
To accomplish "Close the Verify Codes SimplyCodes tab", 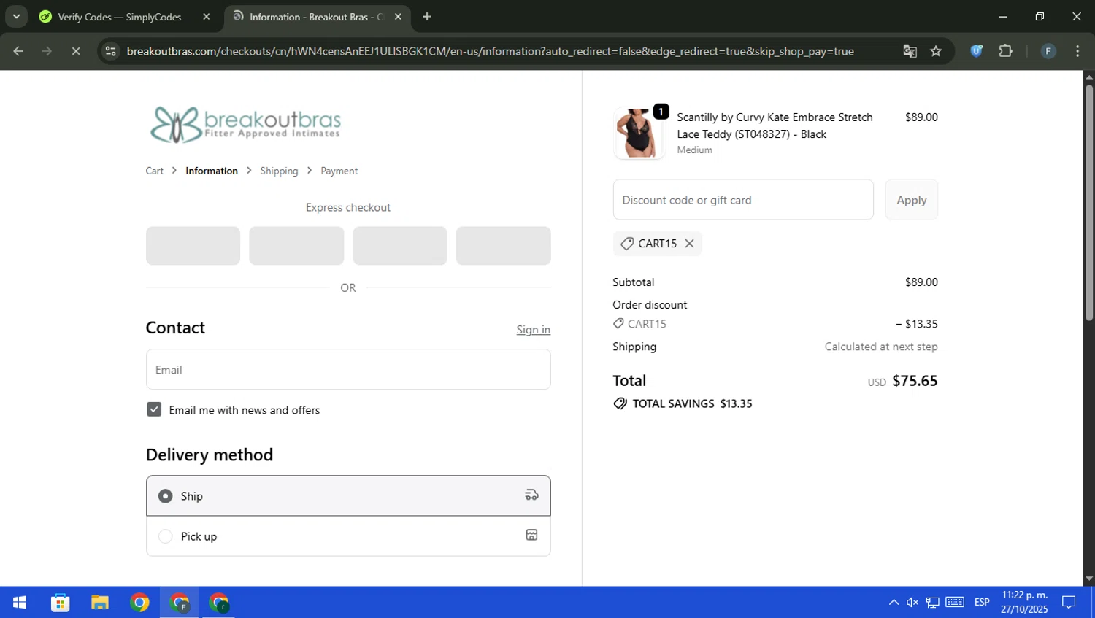I will click(x=207, y=17).
